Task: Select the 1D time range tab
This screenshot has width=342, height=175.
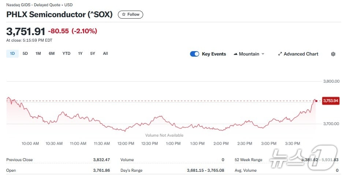Action: [12, 54]
